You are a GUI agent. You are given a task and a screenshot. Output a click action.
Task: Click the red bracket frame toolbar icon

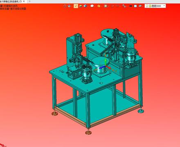112,6
